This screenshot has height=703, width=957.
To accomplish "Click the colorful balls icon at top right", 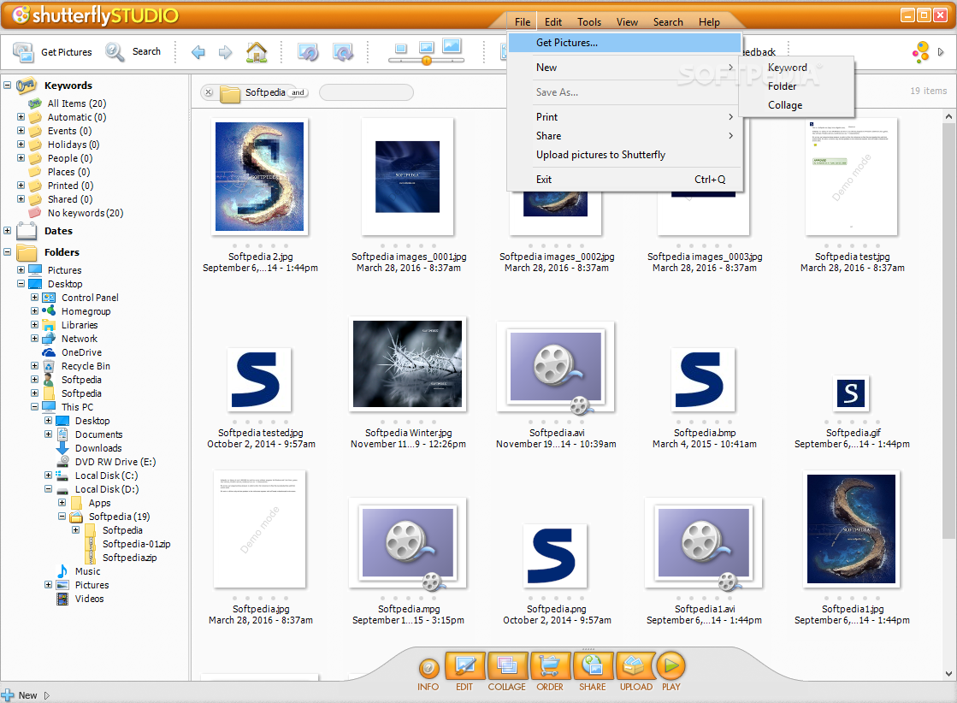I will (920, 52).
